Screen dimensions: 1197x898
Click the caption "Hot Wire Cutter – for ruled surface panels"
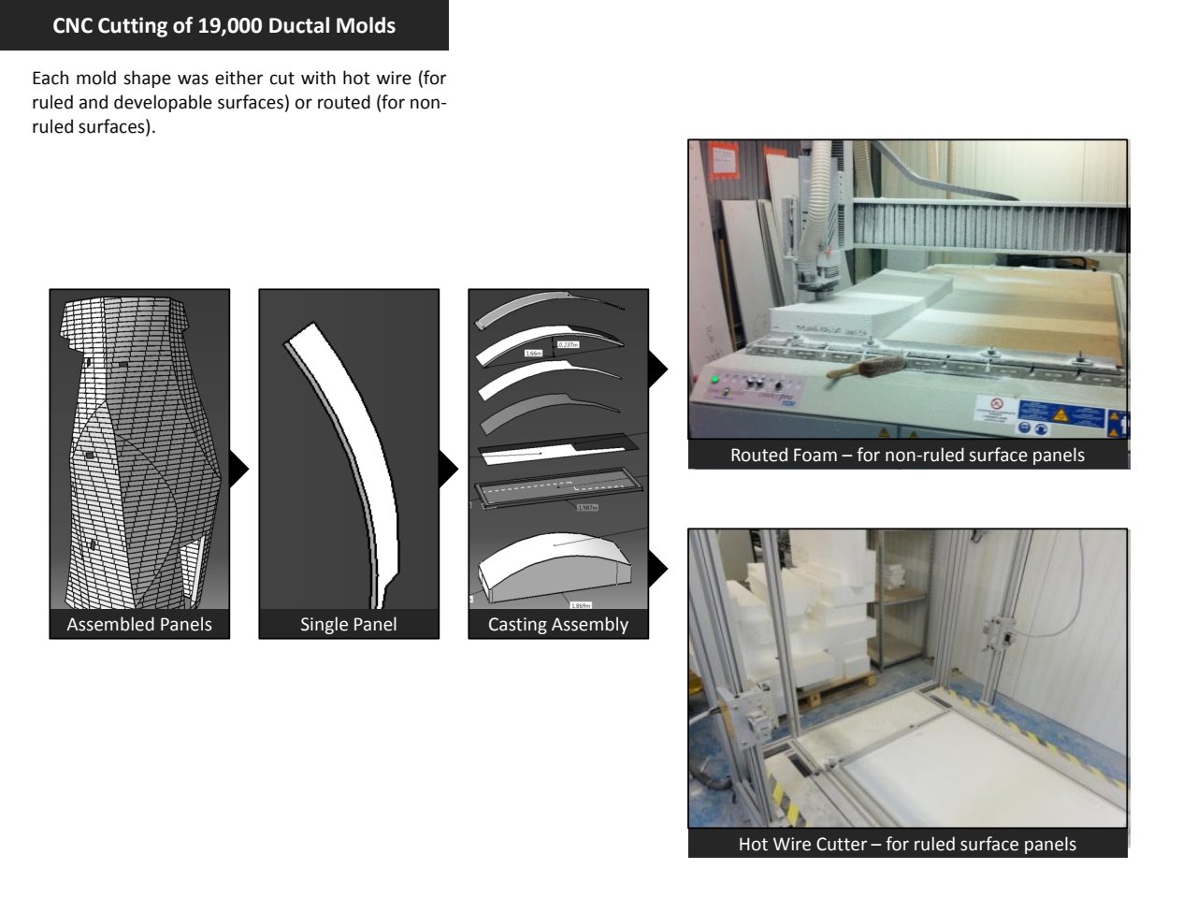(908, 844)
